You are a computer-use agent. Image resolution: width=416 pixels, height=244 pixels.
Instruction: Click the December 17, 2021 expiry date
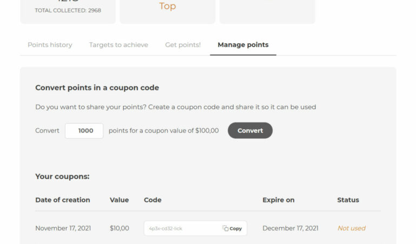290,228
